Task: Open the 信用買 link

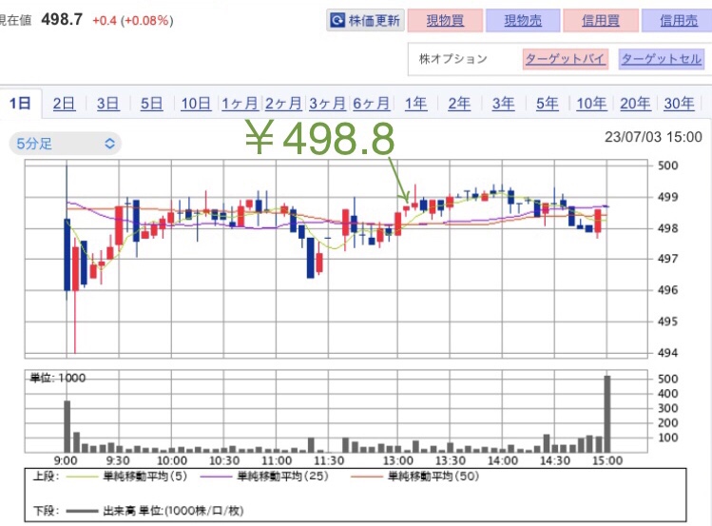Action: (x=601, y=20)
